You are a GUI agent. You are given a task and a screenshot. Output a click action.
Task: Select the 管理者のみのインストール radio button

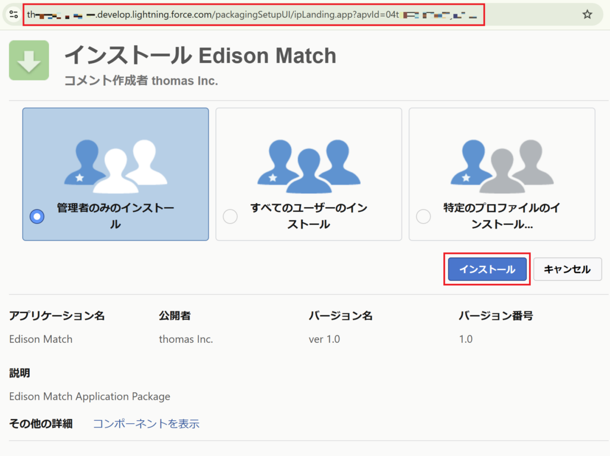coord(37,217)
